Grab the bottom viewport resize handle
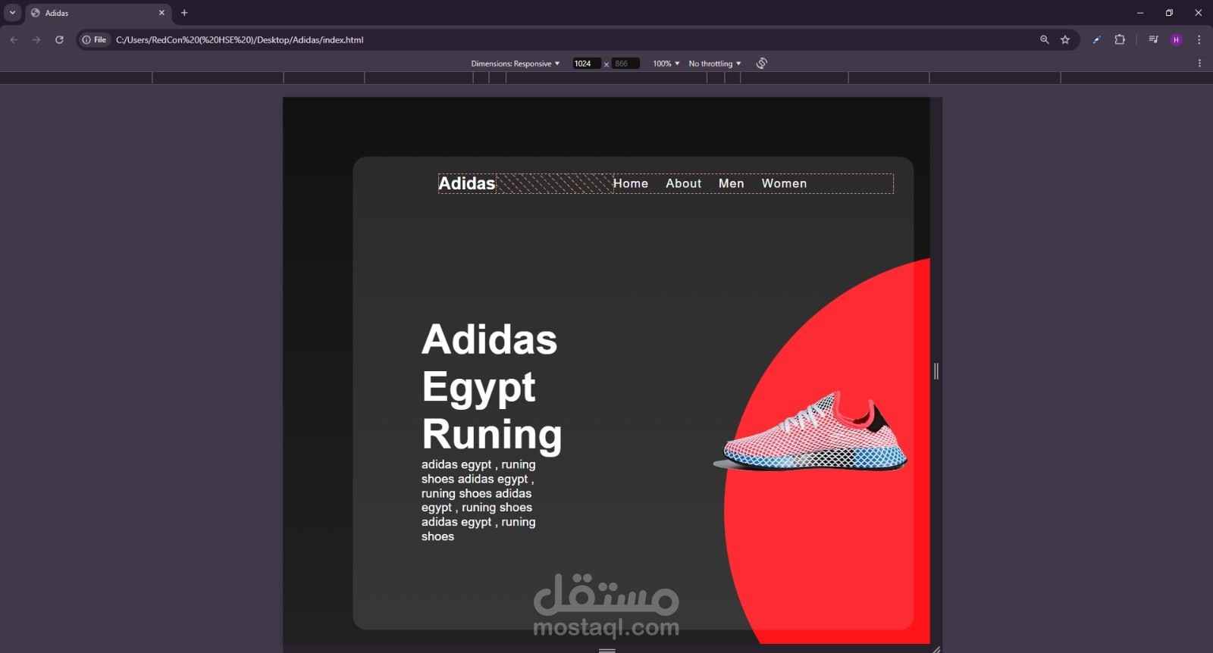The height and width of the screenshot is (653, 1213). click(606, 649)
